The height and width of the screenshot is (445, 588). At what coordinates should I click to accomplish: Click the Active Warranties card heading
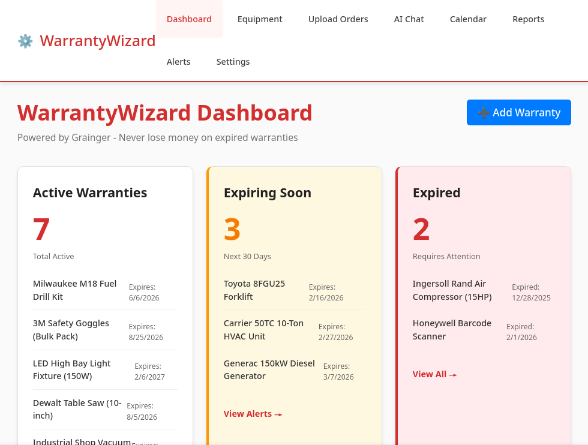[x=90, y=193]
